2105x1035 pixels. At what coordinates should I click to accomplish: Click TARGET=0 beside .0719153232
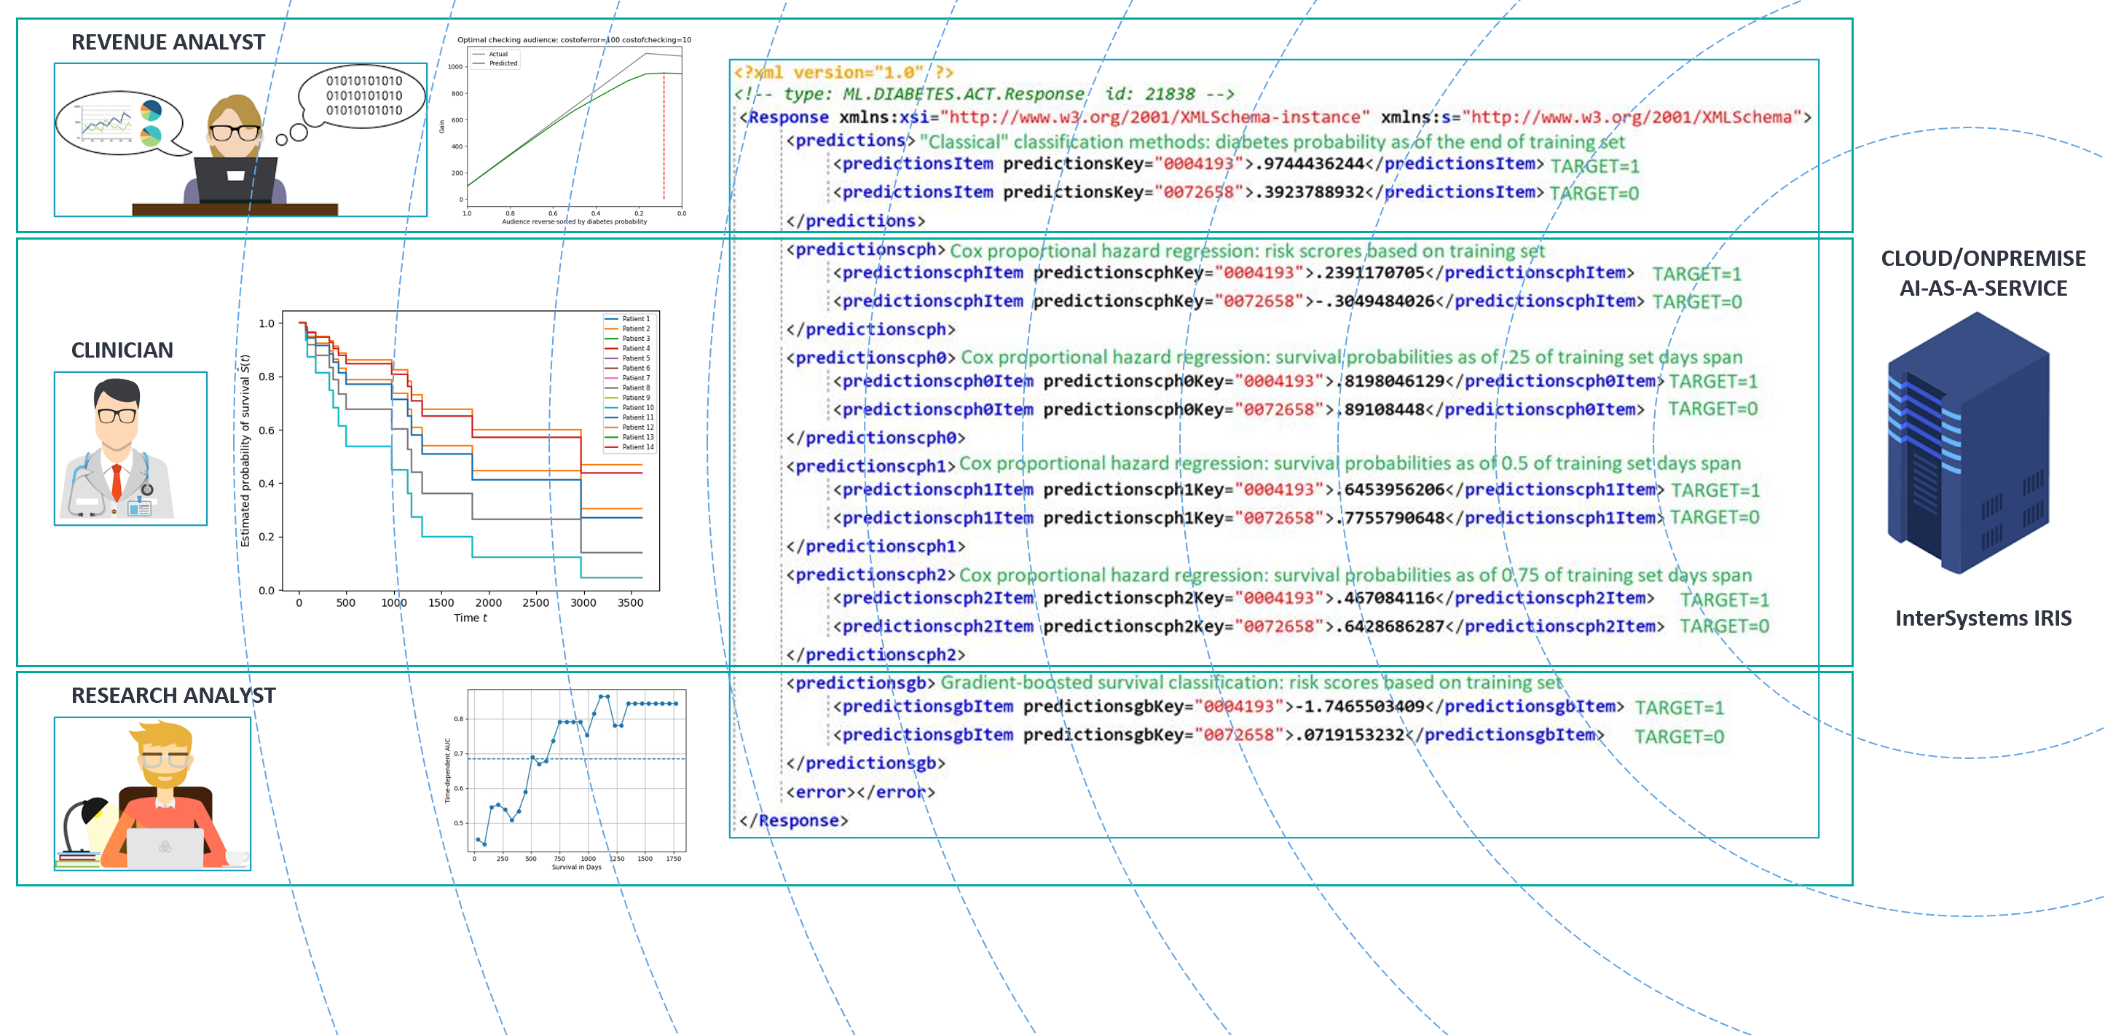(x=1679, y=737)
